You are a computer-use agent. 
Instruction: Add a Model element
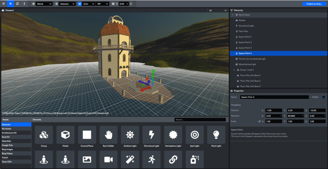(x=65, y=135)
